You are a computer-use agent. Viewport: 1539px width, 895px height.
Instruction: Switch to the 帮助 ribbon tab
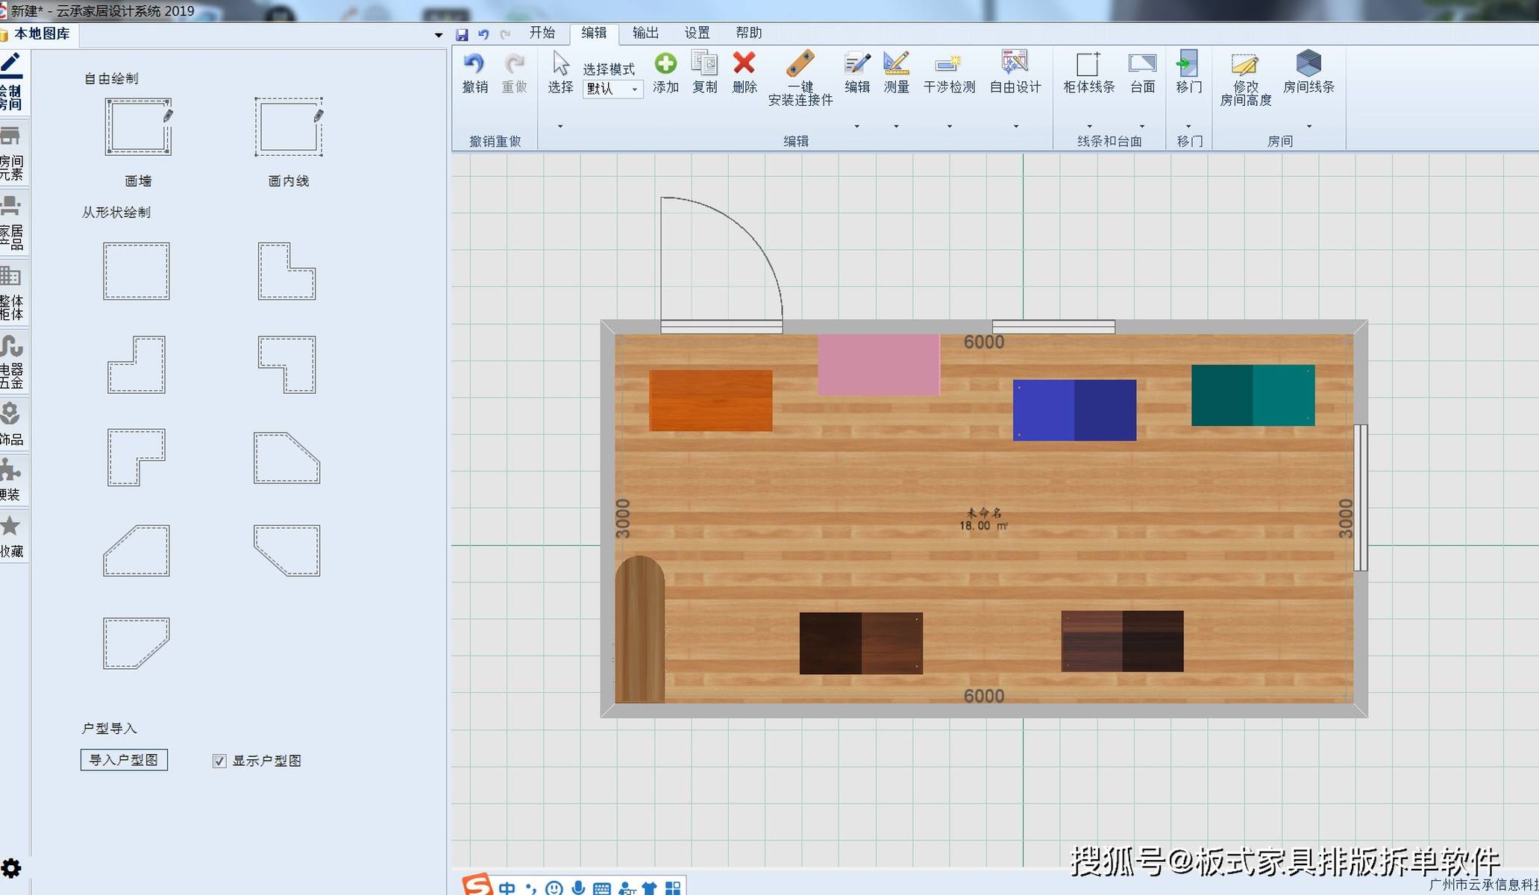coord(749,33)
